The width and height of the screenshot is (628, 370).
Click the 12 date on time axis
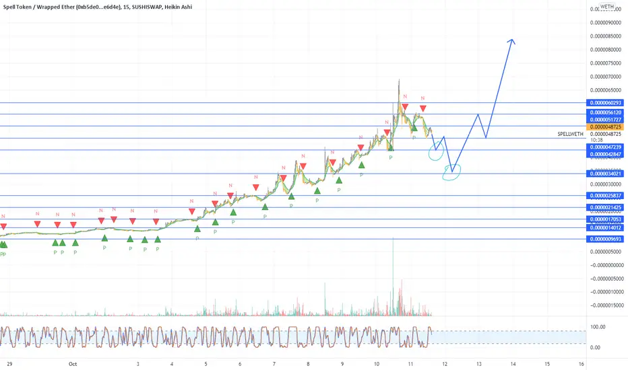coord(445,364)
